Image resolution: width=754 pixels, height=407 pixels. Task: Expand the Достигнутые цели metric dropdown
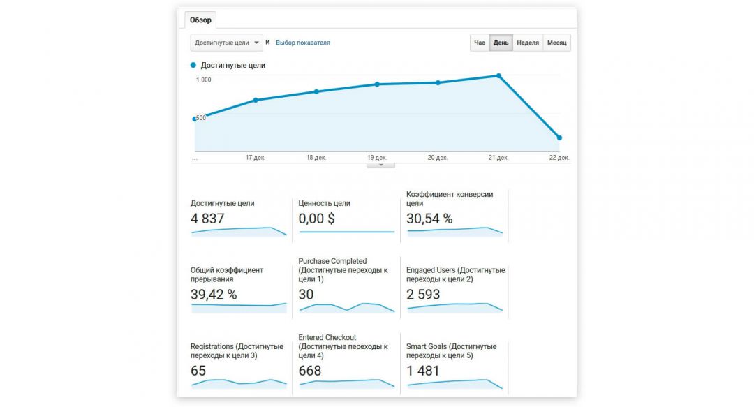click(226, 43)
